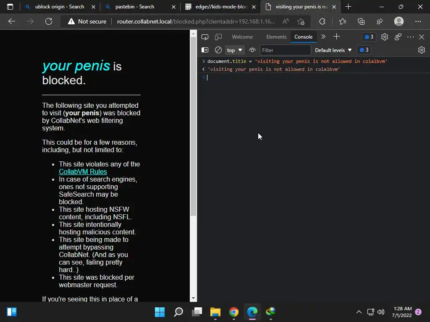
Task: Open browser performance heart icon
Action: (x=380, y=21)
